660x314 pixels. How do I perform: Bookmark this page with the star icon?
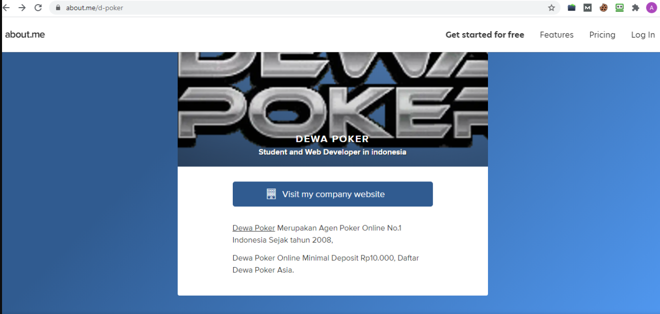tap(551, 8)
